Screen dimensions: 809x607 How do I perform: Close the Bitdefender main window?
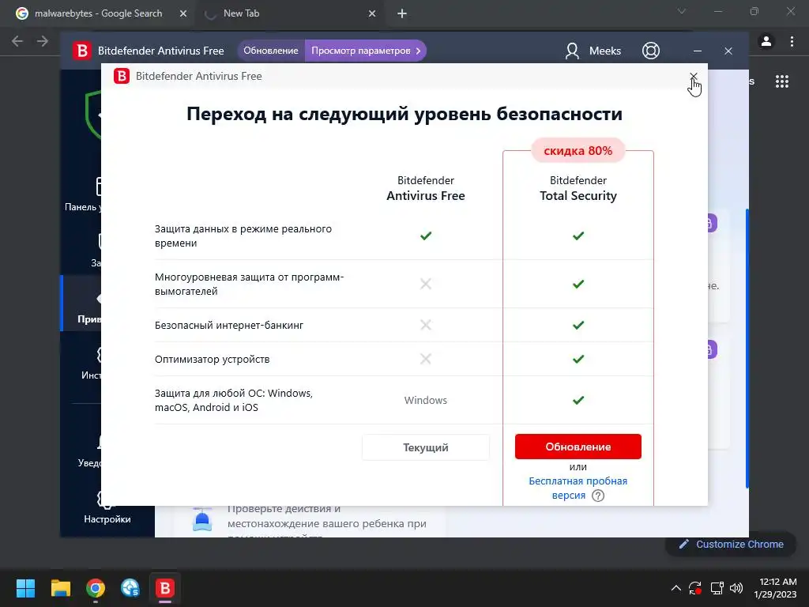[x=728, y=51]
